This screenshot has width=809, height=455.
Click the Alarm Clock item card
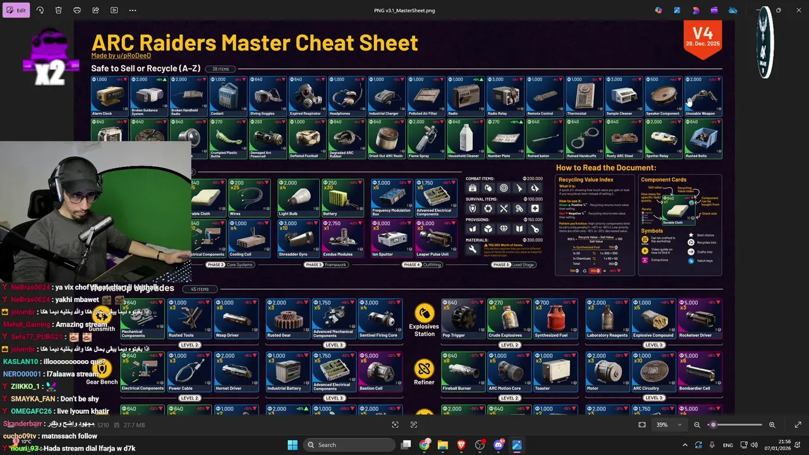(x=110, y=97)
